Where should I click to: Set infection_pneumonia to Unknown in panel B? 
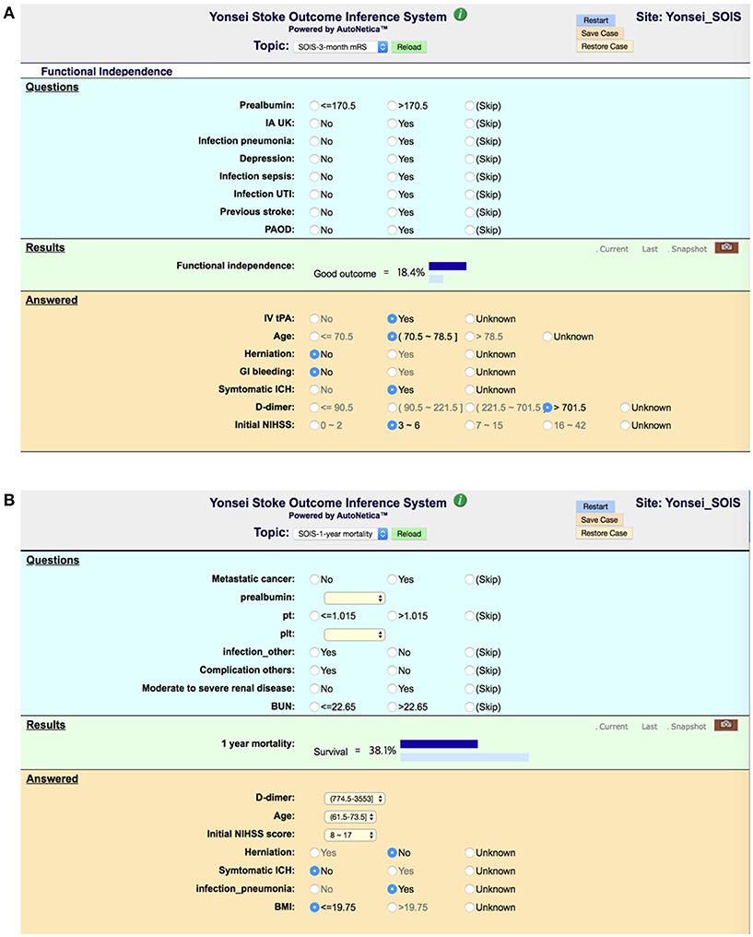click(469, 890)
